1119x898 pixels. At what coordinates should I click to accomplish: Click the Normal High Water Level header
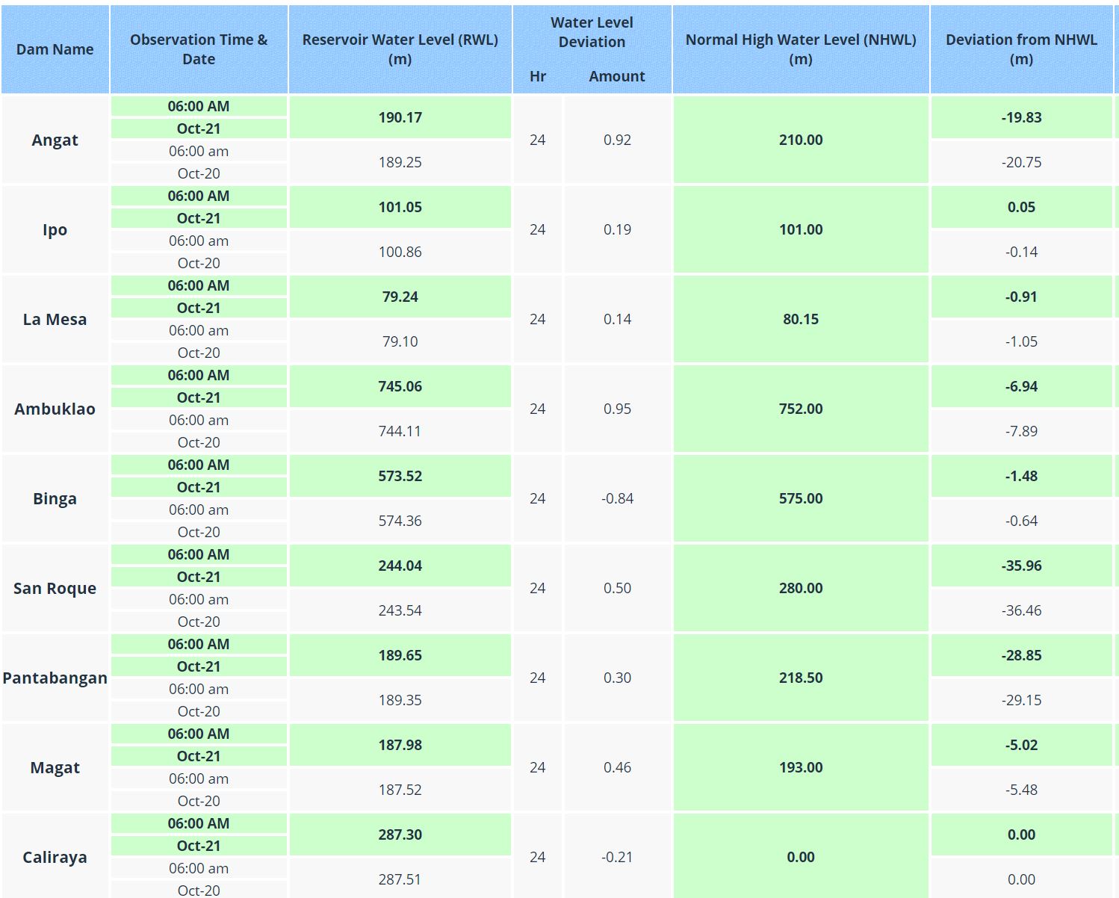[x=800, y=49]
